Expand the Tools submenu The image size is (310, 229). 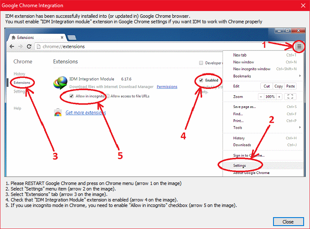coord(263,128)
